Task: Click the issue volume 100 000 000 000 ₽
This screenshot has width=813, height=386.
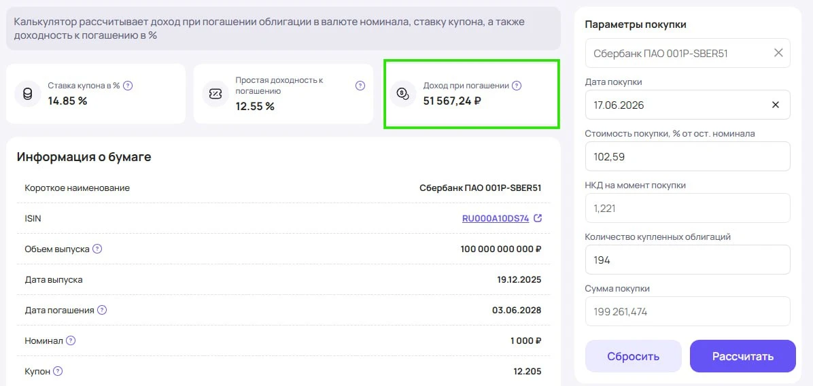Action: click(x=501, y=249)
